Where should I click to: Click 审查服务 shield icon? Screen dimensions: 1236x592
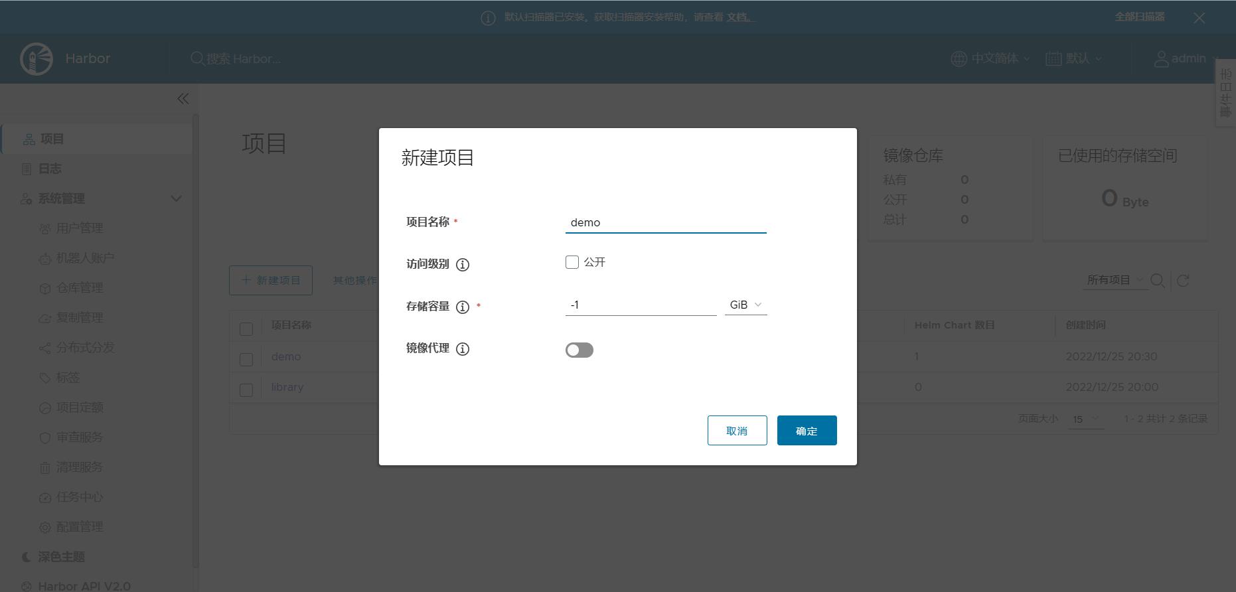(44, 438)
